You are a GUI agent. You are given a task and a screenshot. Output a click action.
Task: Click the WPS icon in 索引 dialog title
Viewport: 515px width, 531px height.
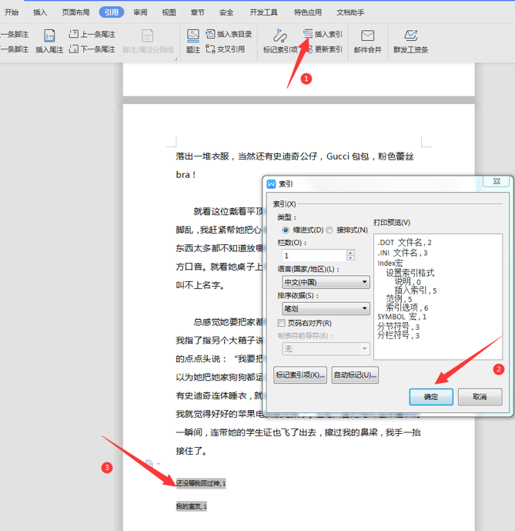tap(272, 184)
